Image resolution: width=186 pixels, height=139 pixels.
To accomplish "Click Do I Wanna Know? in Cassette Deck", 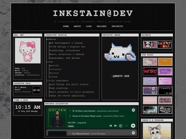I will [x=21, y=89].
